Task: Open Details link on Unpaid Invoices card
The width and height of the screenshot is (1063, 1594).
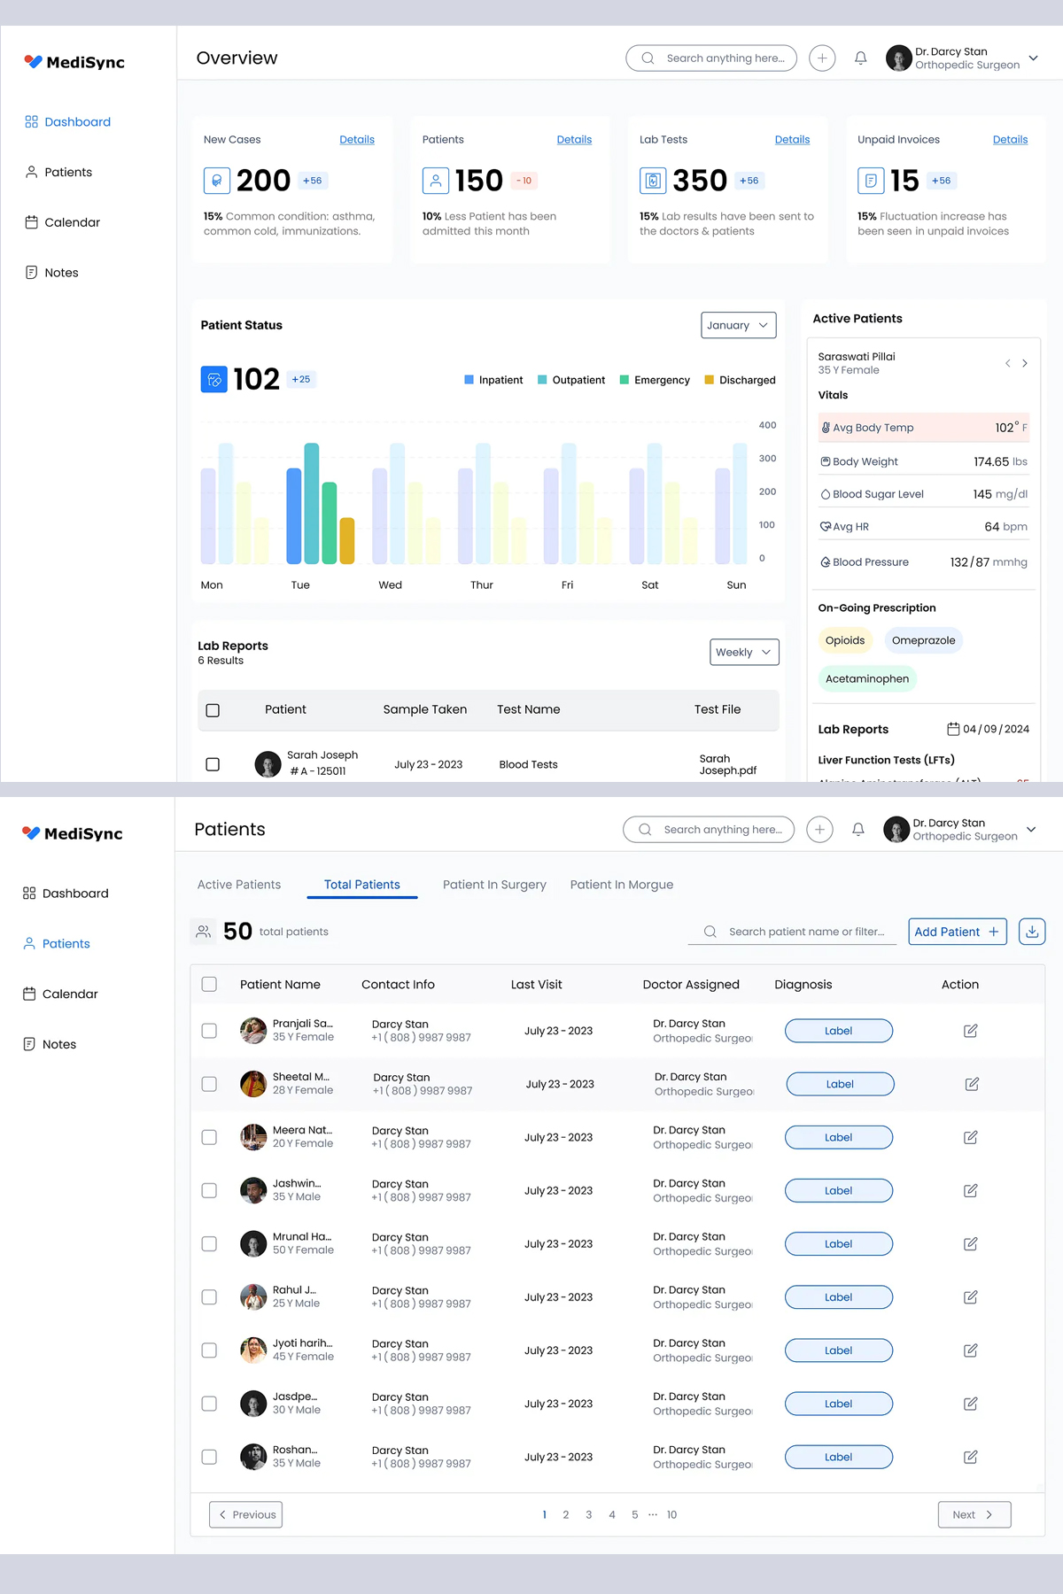Action: point(1010,140)
